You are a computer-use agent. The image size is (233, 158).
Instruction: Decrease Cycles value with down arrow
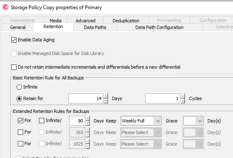click(183, 101)
